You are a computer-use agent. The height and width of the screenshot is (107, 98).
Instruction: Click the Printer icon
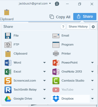point(56,53)
